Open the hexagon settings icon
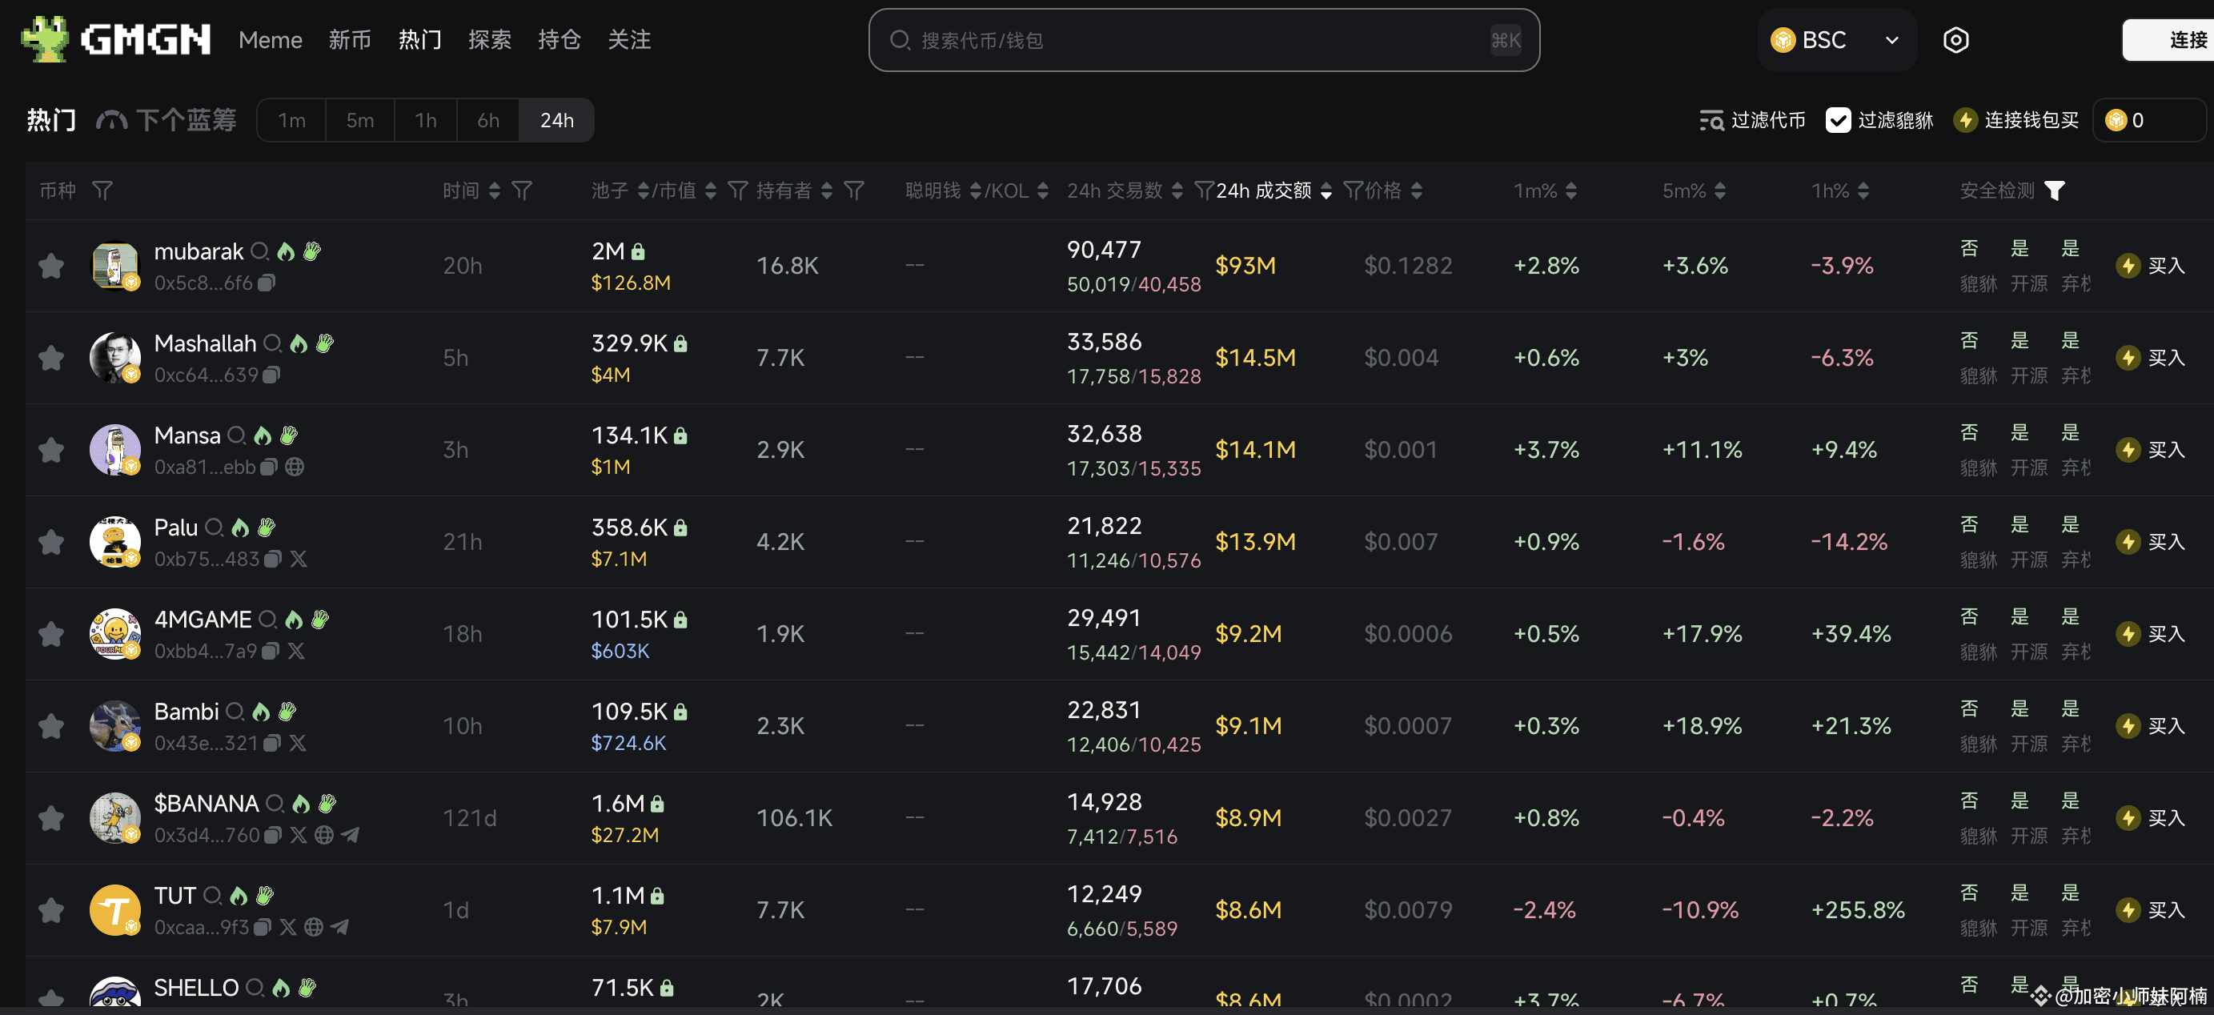 click(1955, 40)
